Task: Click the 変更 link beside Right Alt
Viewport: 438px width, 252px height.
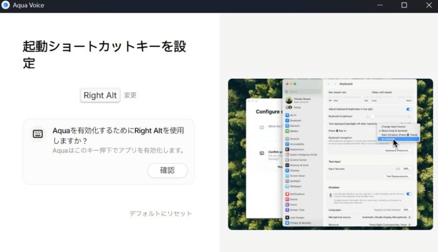Action: tap(130, 96)
